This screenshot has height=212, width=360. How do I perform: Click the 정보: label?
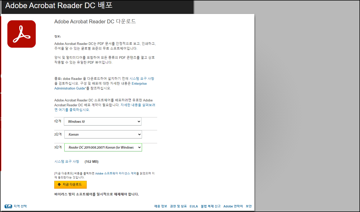[x=58, y=36]
